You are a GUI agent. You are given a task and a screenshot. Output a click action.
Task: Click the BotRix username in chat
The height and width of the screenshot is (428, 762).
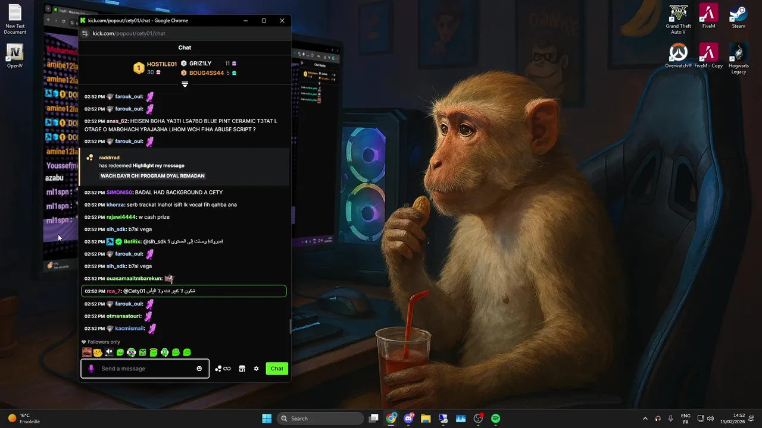pos(132,241)
